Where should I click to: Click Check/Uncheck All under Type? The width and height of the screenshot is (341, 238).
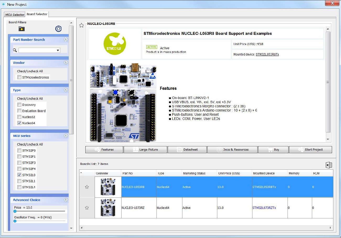30,99
